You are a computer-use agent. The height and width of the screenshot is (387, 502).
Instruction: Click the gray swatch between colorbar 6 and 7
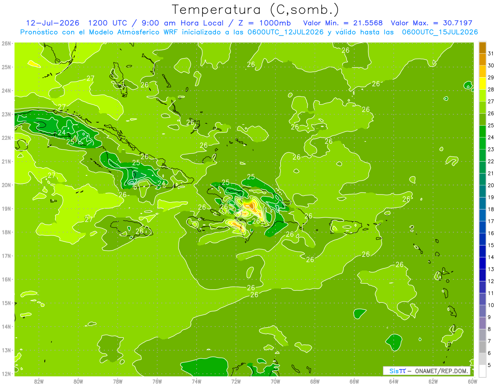pos(482,347)
